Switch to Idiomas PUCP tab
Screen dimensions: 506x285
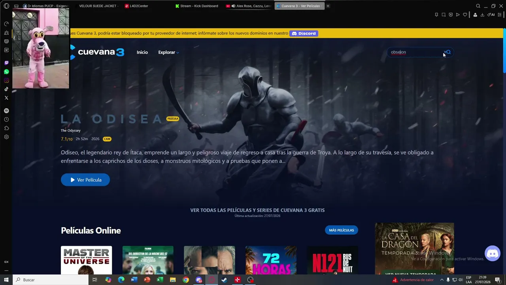point(46,6)
